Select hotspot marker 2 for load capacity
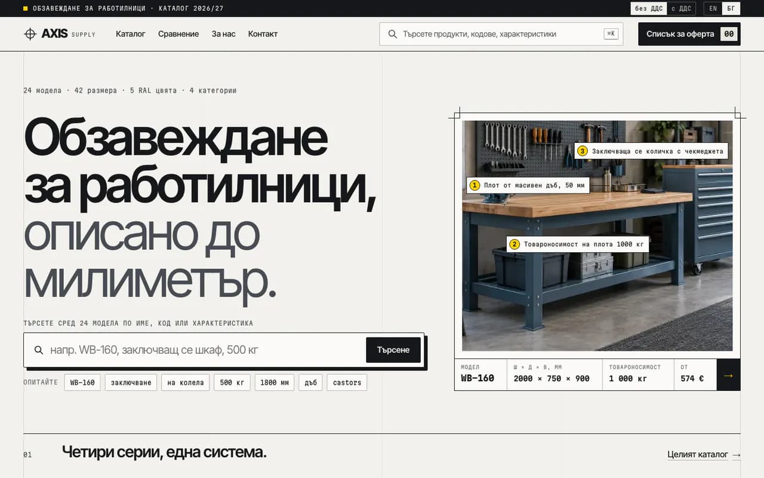 click(515, 244)
